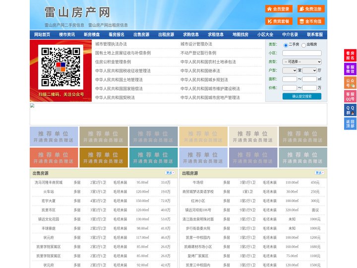Click the pink 客服QQ号 side icon

350,96
